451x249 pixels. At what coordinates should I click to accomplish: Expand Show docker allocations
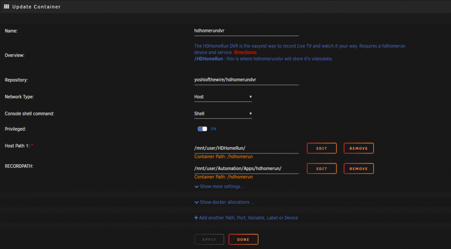point(224,202)
